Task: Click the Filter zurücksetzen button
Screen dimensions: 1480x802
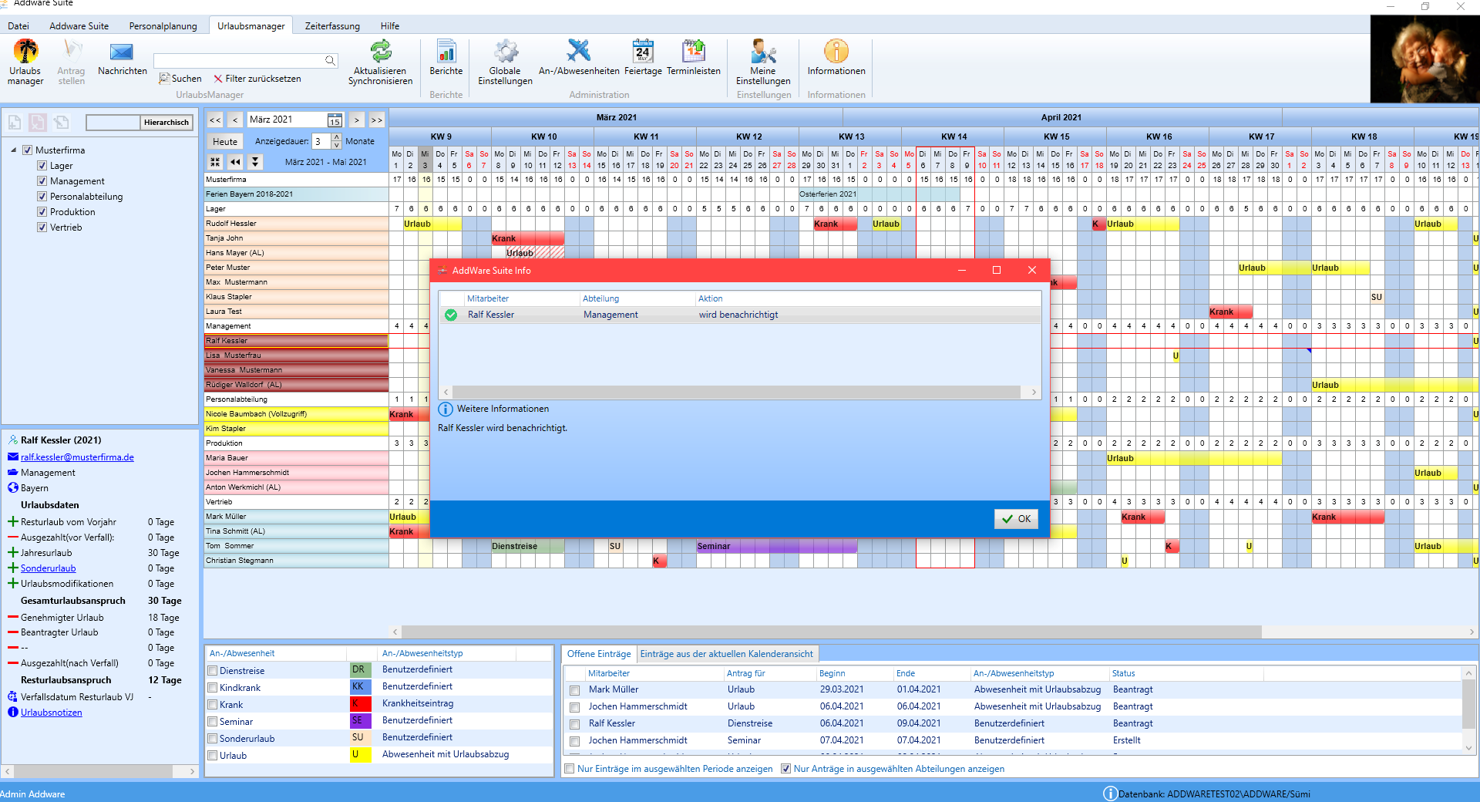Action: pos(257,79)
